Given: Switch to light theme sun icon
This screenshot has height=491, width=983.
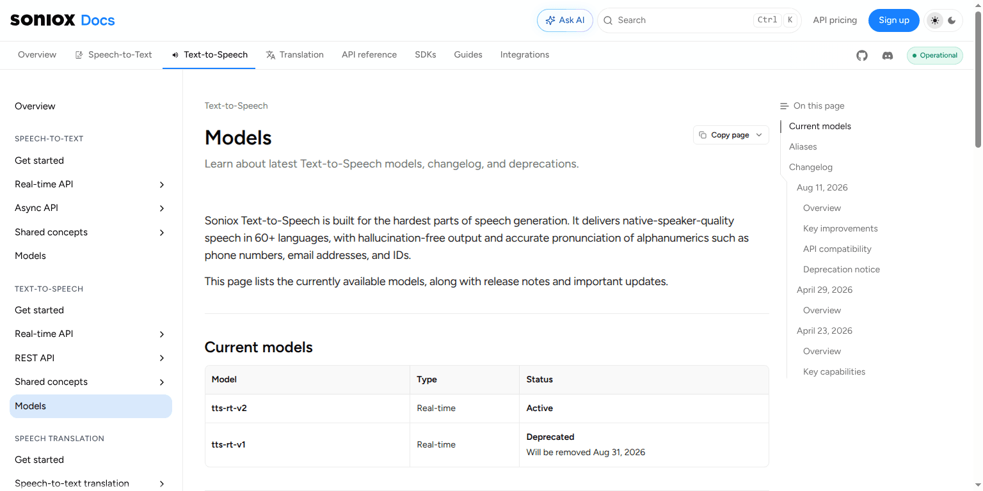Looking at the screenshot, I should coord(936,20).
